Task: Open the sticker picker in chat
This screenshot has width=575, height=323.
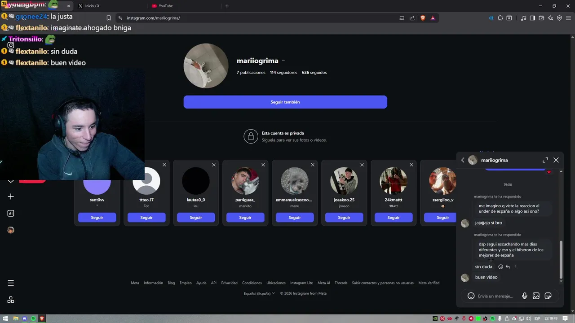Action: 548,296
